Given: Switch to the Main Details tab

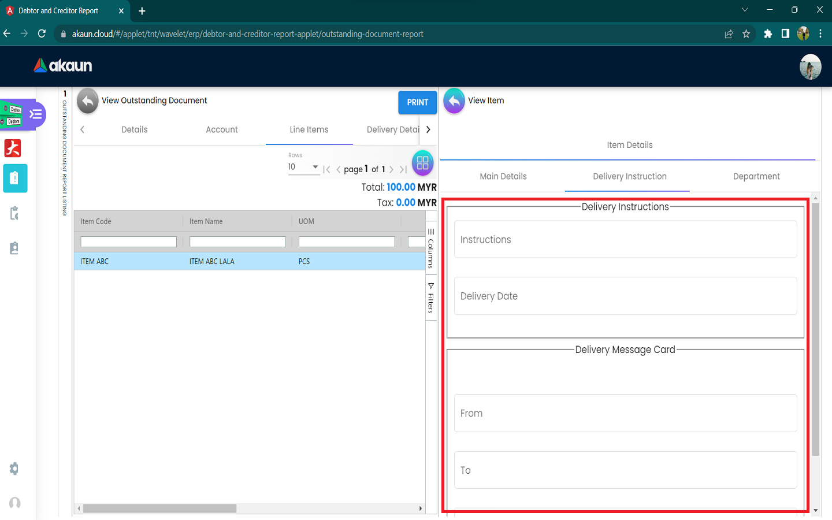Looking at the screenshot, I should [x=503, y=177].
